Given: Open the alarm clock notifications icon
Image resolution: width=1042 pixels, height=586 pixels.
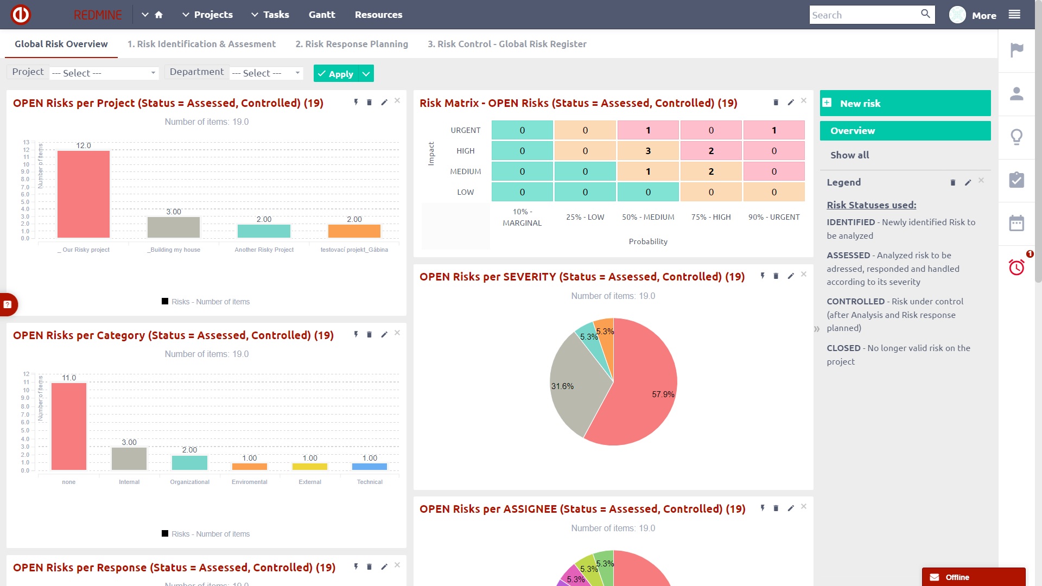Looking at the screenshot, I should (1016, 267).
